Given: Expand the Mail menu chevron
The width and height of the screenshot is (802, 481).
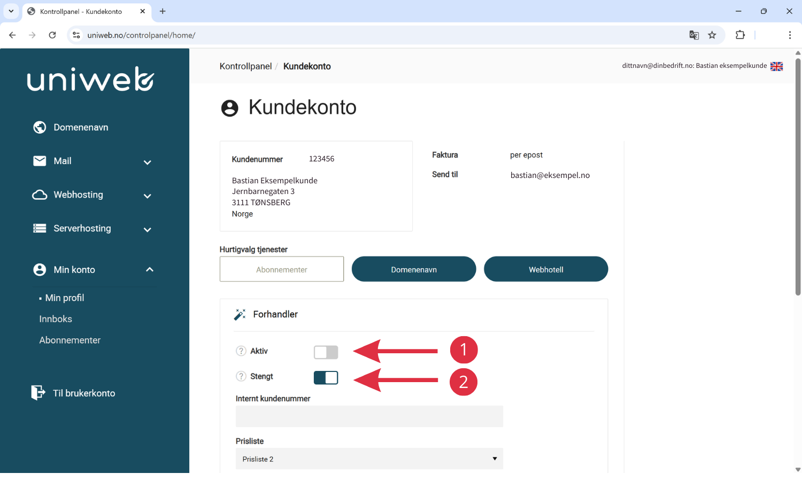Looking at the screenshot, I should [x=148, y=162].
